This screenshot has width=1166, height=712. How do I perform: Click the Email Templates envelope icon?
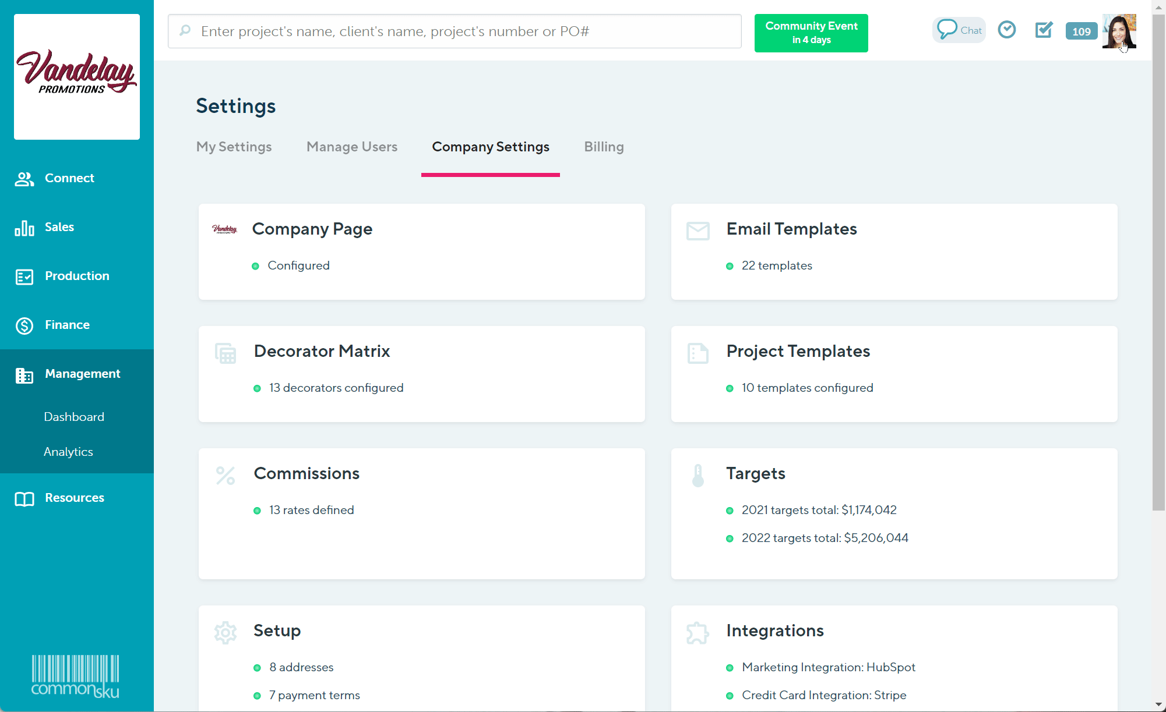pos(698,231)
